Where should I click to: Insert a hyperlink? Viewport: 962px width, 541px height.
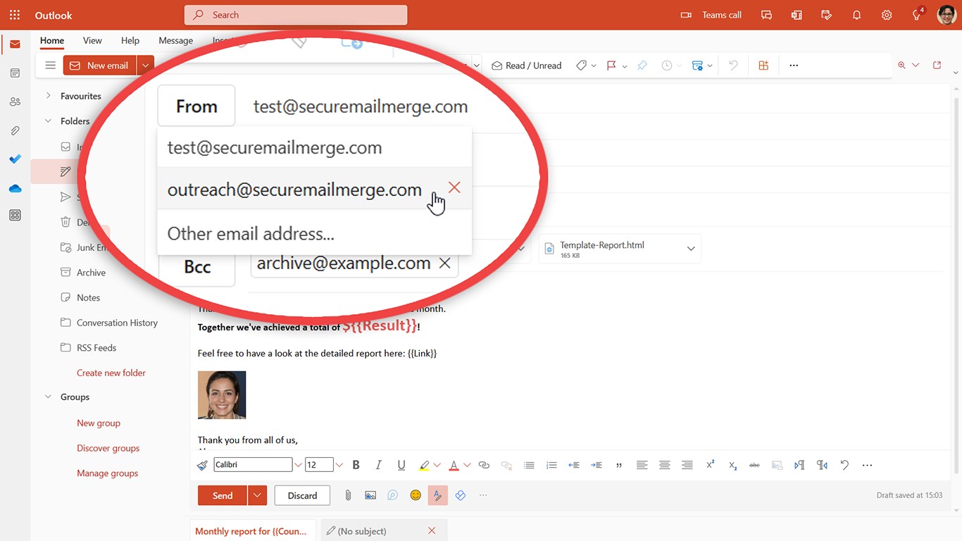(x=484, y=465)
